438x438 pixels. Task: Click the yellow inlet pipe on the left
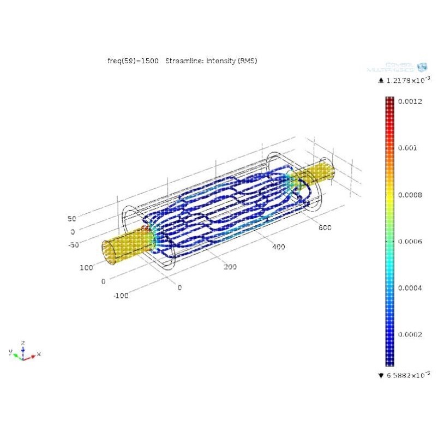tap(128, 246)
